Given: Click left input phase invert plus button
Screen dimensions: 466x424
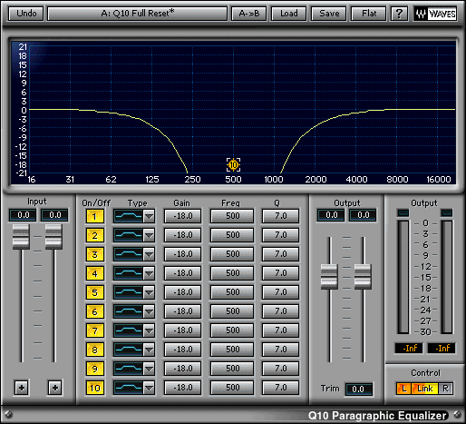Looking at the screenshot, I should (22, 388).
